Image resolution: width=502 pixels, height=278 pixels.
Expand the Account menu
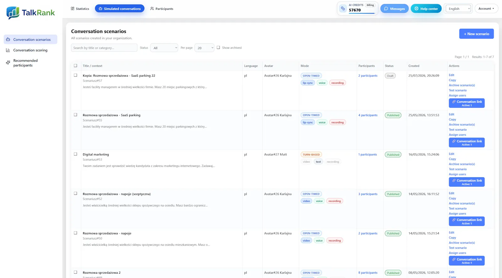click(486, 9)
